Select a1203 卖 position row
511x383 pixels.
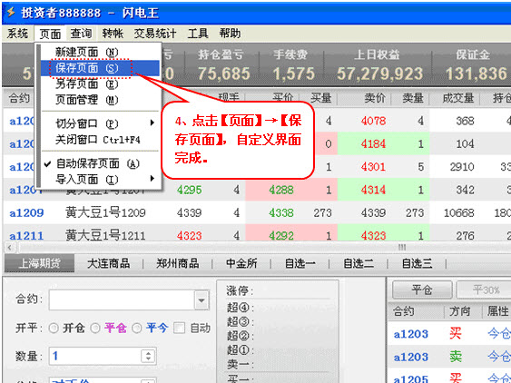pos(449,357)
